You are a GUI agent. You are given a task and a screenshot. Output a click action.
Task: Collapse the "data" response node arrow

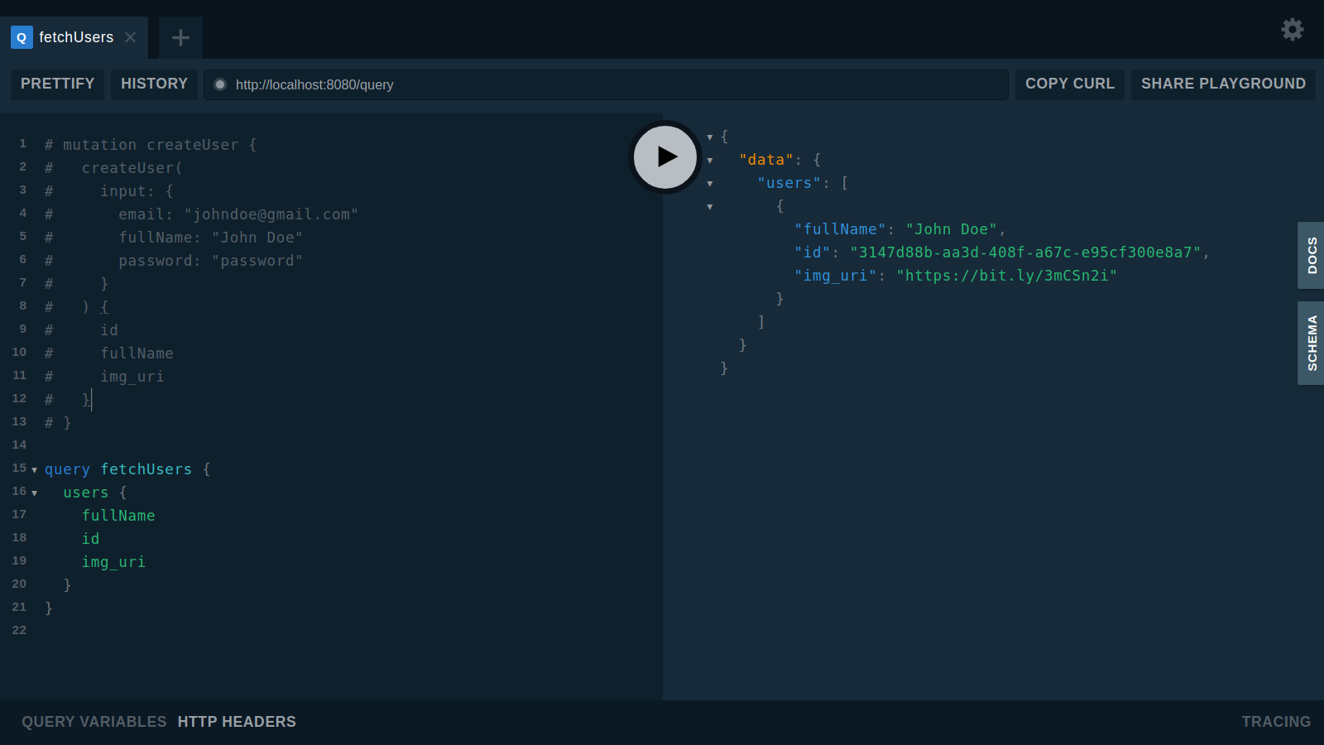point(710,161)
